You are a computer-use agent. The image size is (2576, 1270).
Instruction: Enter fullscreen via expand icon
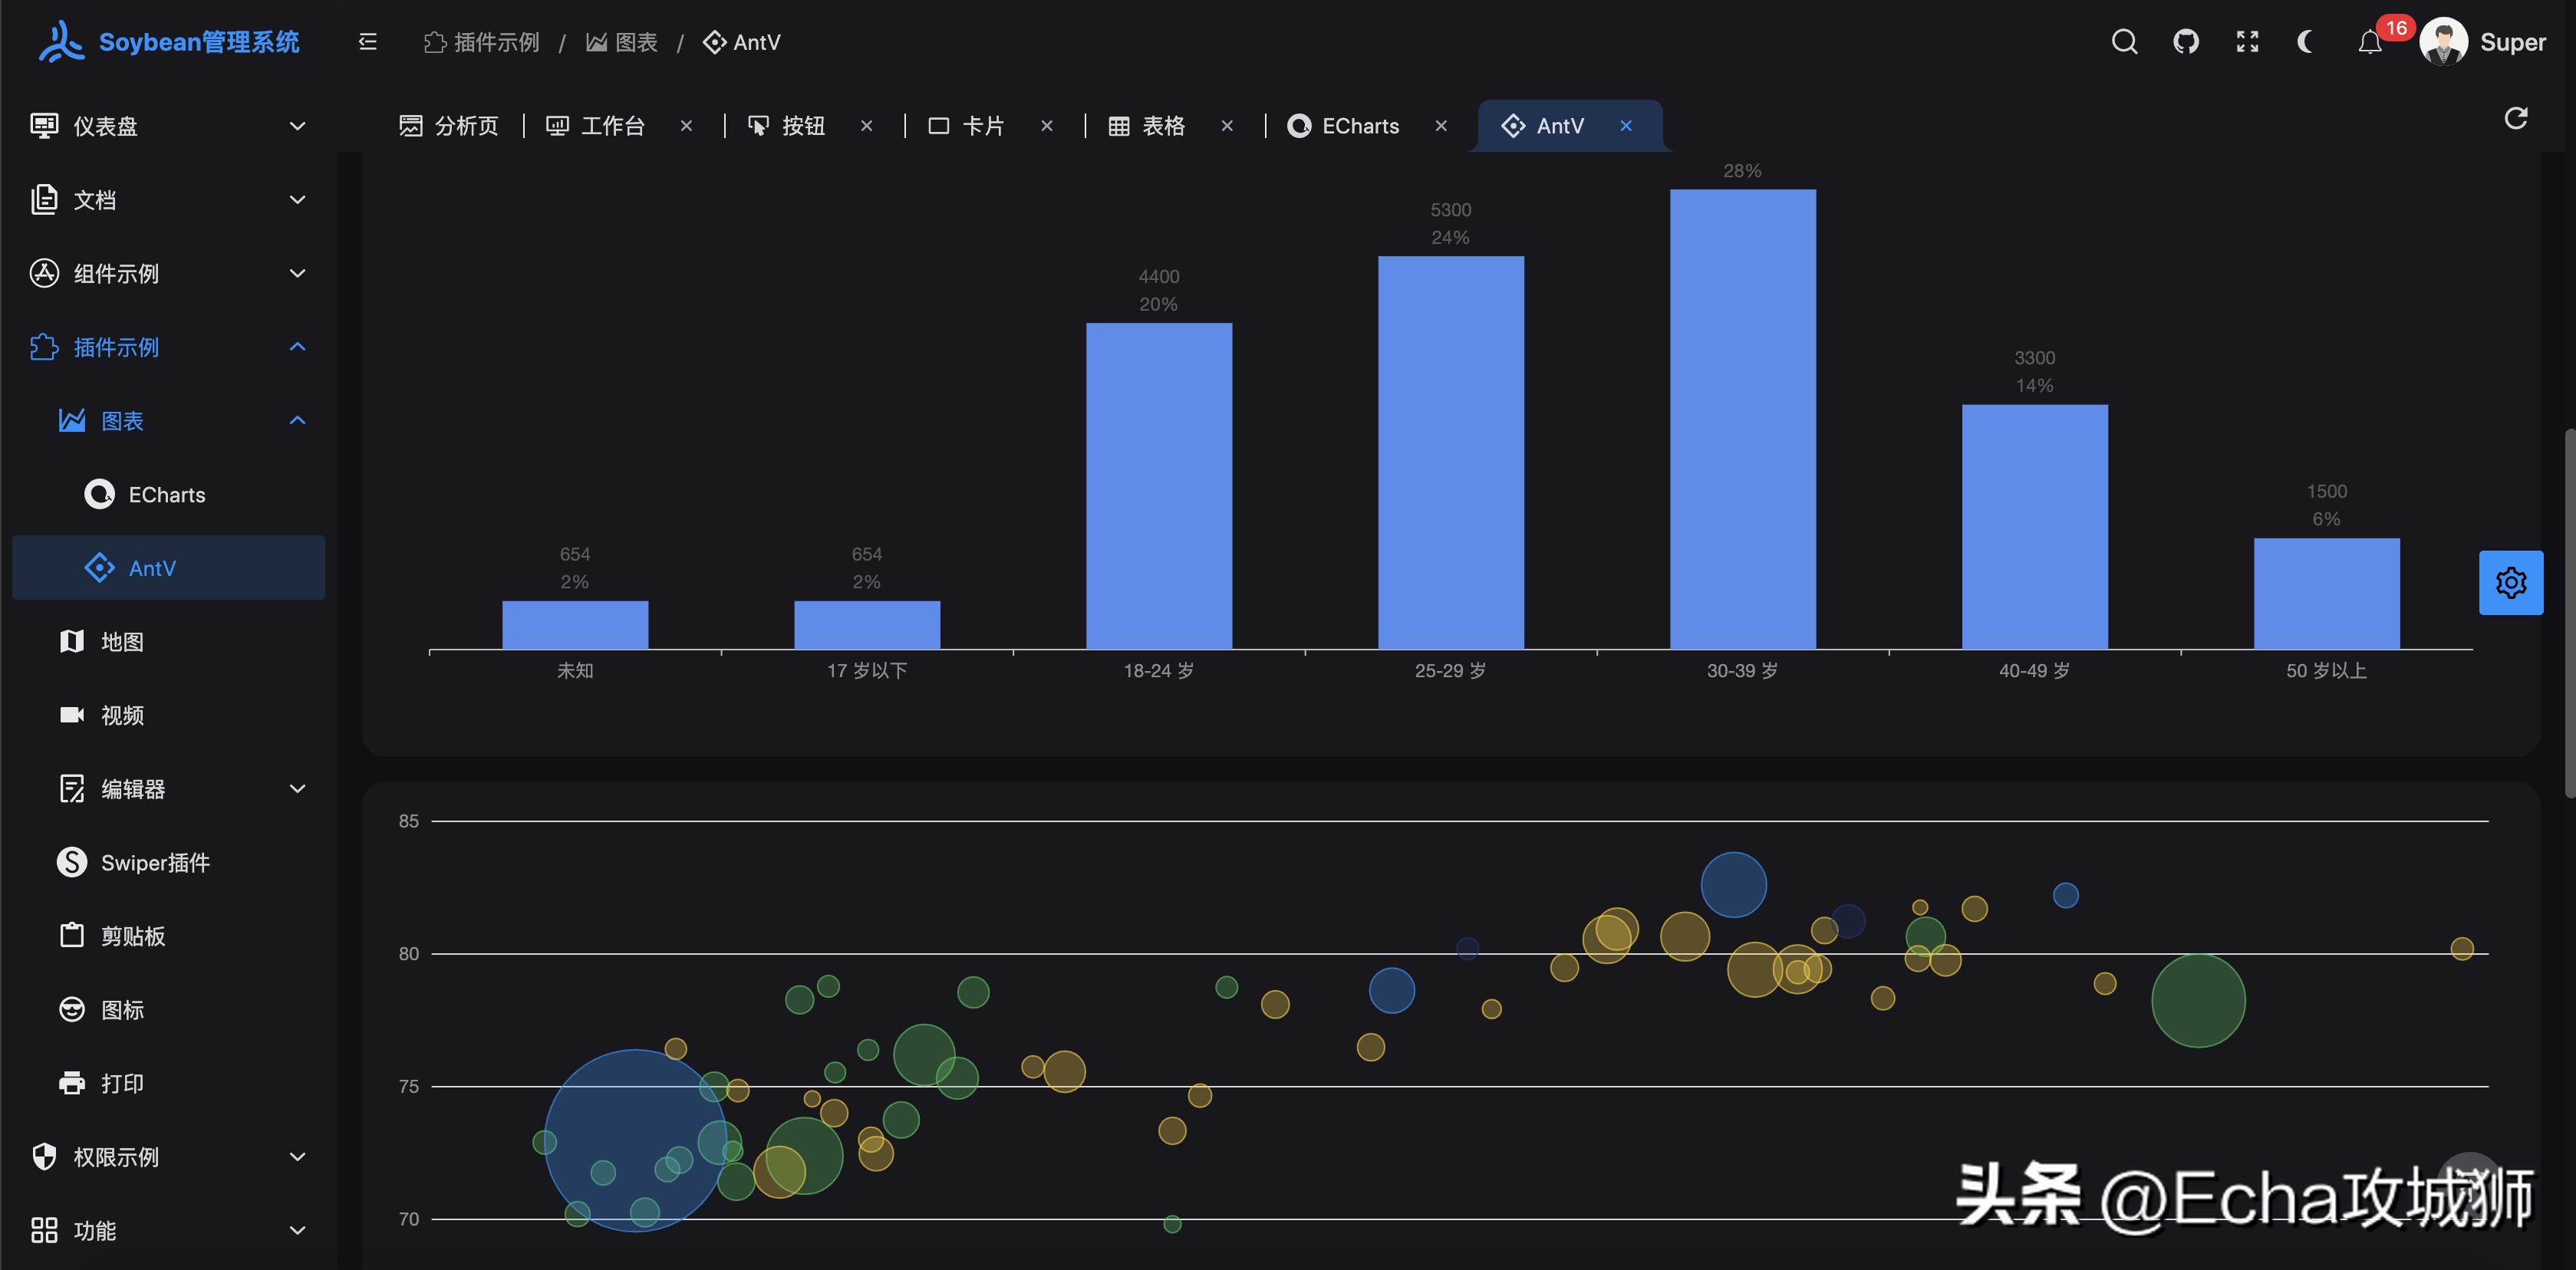click(x=2247, y=42)
